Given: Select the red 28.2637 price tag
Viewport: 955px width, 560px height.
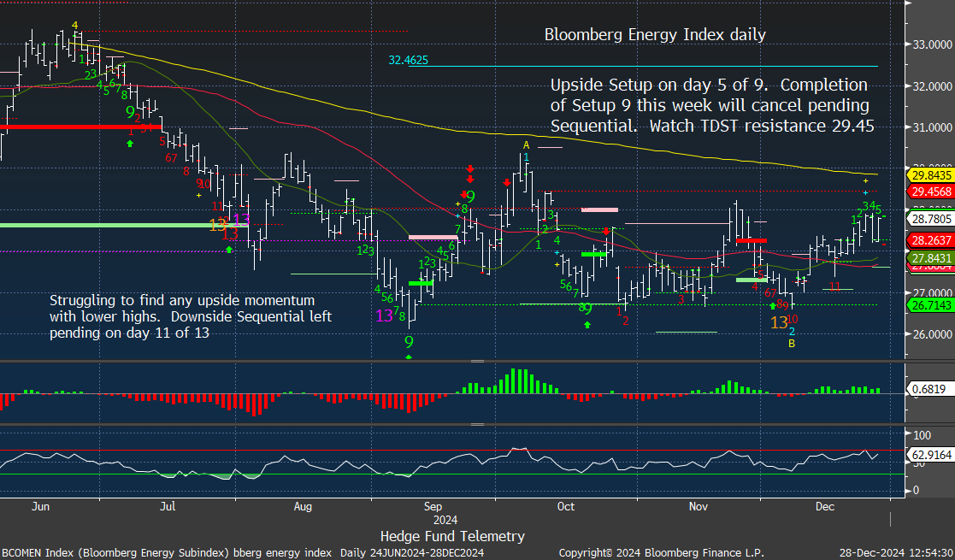Looking at the screenshot, I should [931, 240].
